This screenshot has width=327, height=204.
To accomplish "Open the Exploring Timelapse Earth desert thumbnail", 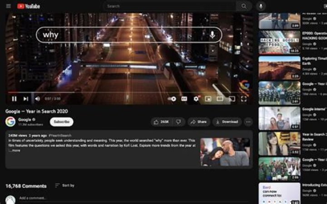I will coord(279,68).
